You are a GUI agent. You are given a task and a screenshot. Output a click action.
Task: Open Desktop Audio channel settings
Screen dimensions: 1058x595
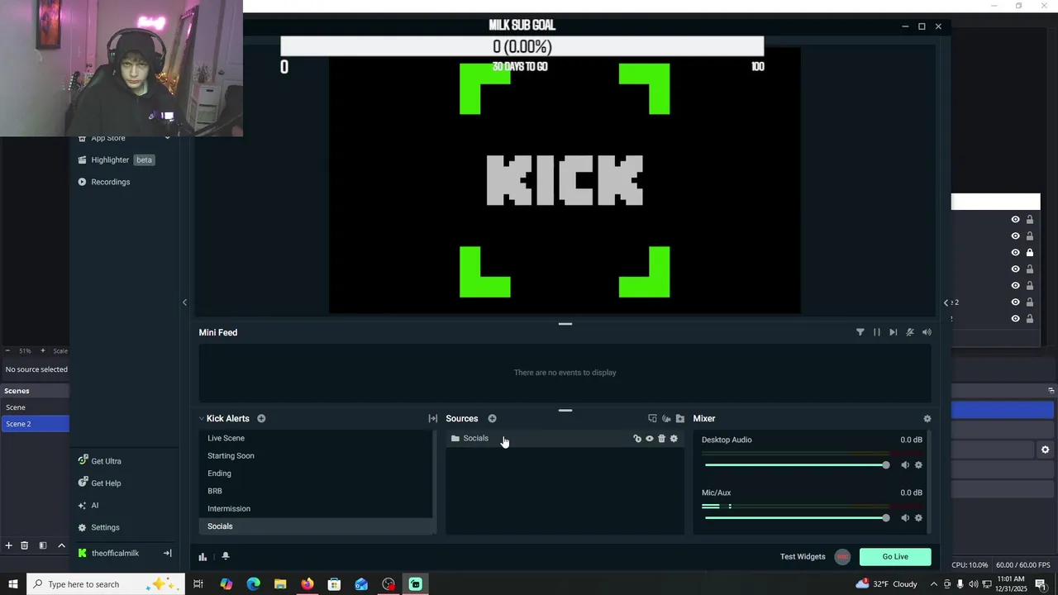tap(918, 465)
